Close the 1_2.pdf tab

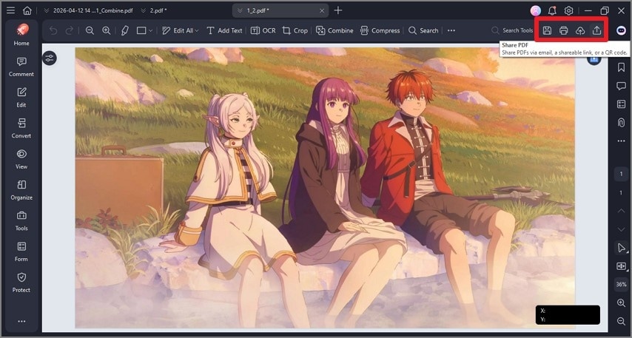coord(322,11)
